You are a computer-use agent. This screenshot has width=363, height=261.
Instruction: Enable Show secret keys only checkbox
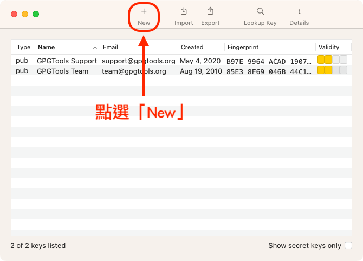(348, 245)
